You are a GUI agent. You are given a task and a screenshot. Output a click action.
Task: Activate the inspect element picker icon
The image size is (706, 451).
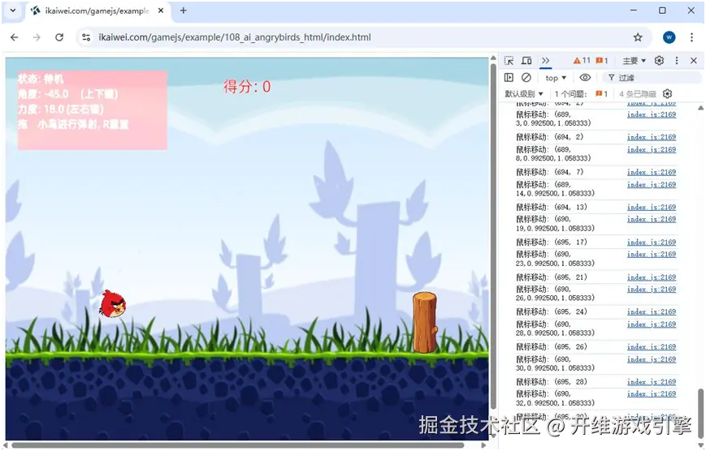(x=509, y=60)
